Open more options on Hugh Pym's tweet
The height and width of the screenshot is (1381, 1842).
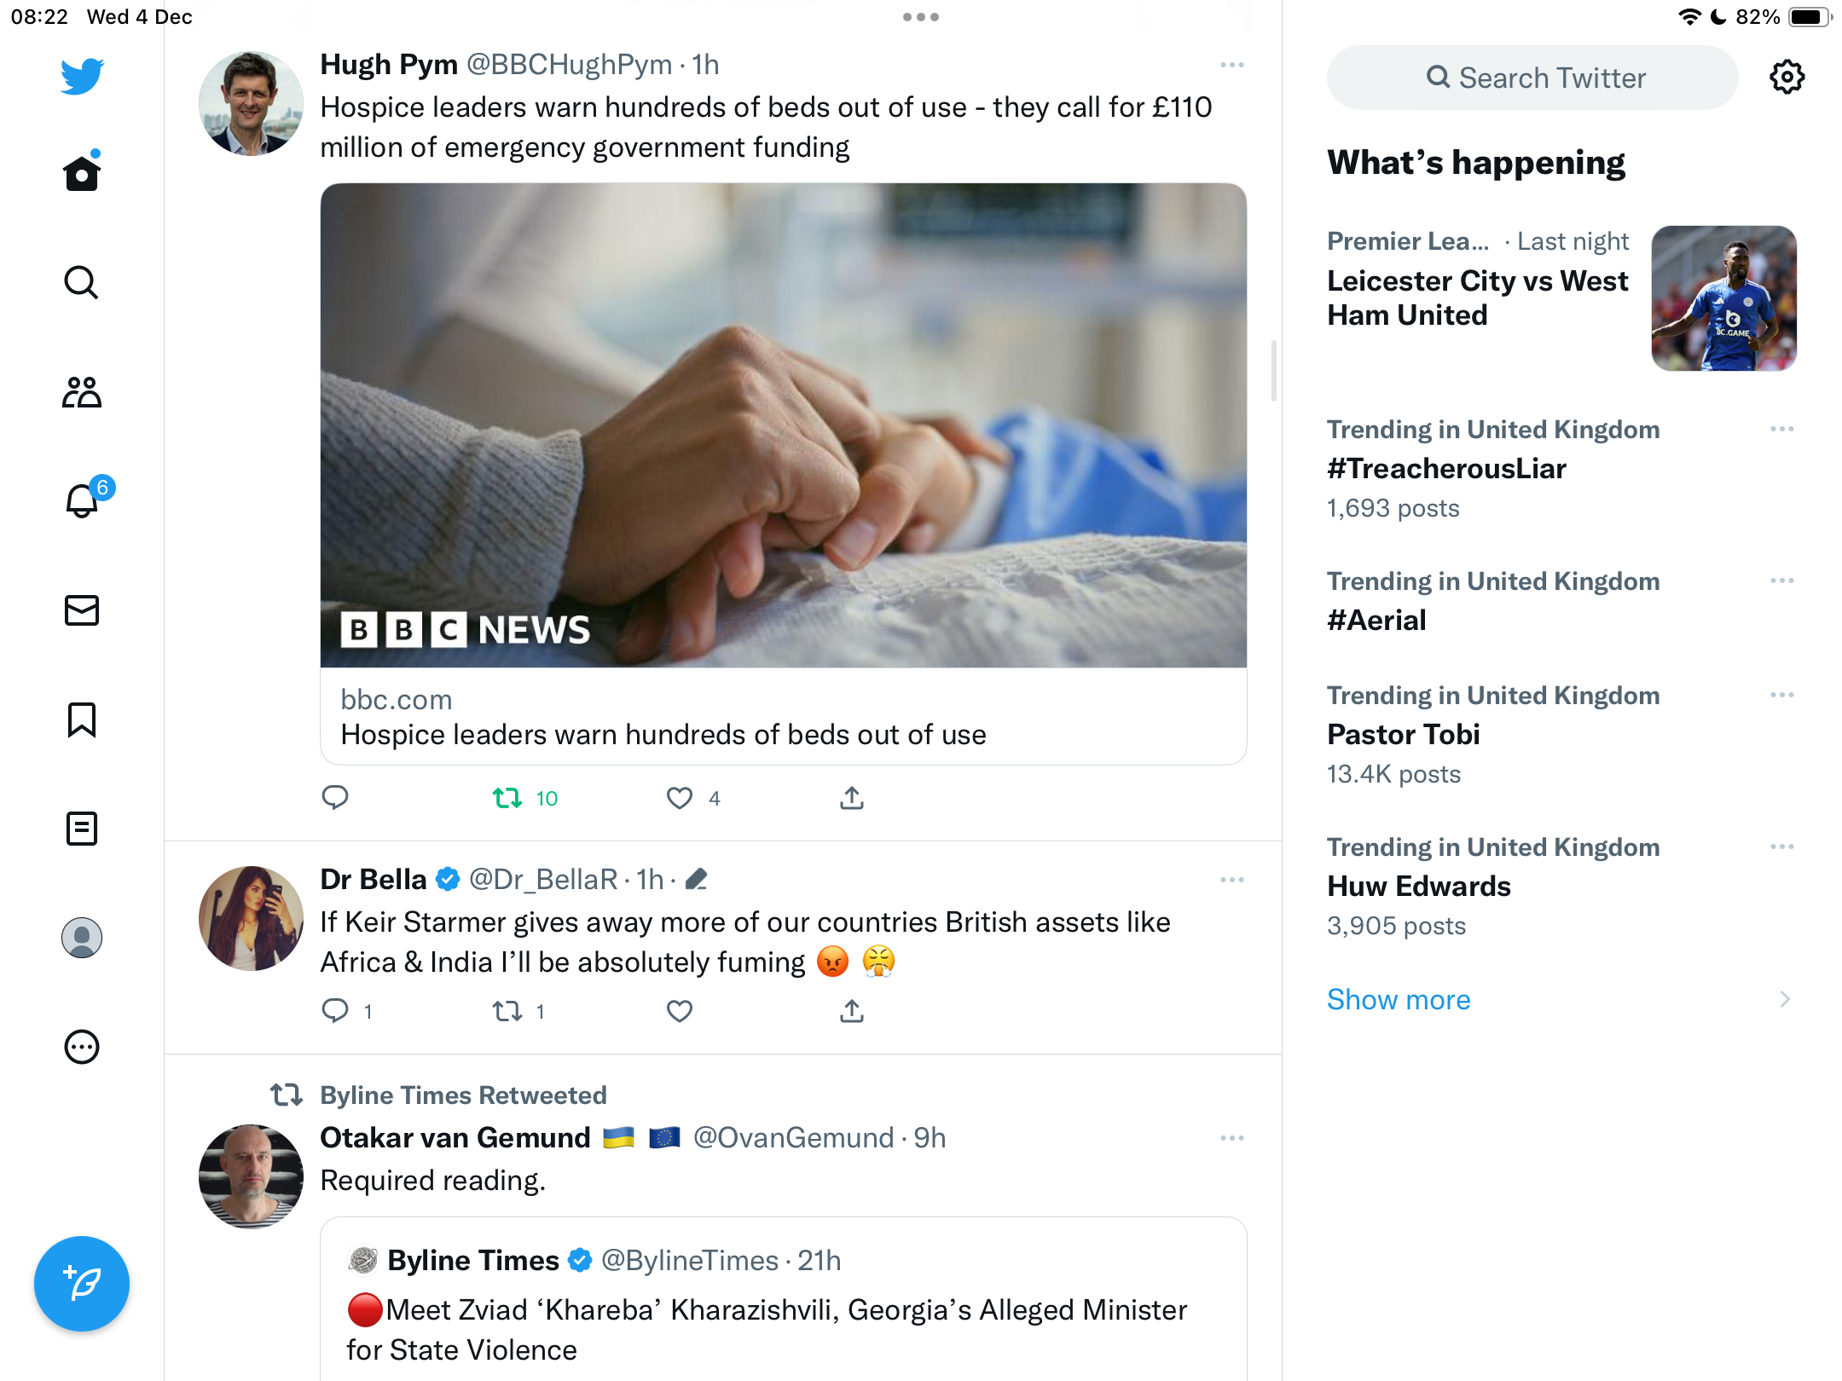[x=1232, y=65]
